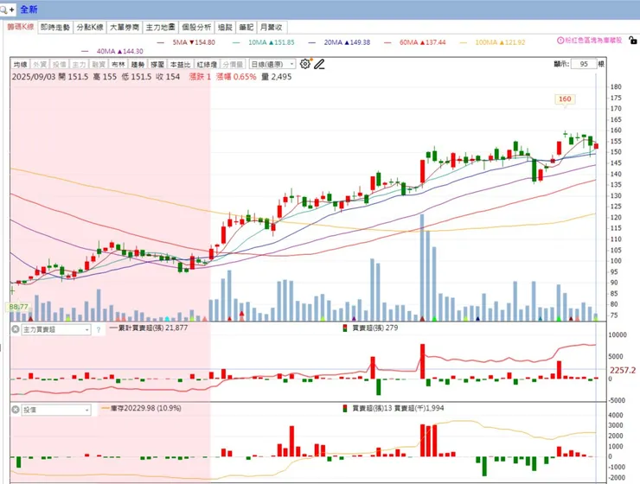Close the 主力買賣超 indicator panel
640x484 pixels.
[x=15, y=329]
